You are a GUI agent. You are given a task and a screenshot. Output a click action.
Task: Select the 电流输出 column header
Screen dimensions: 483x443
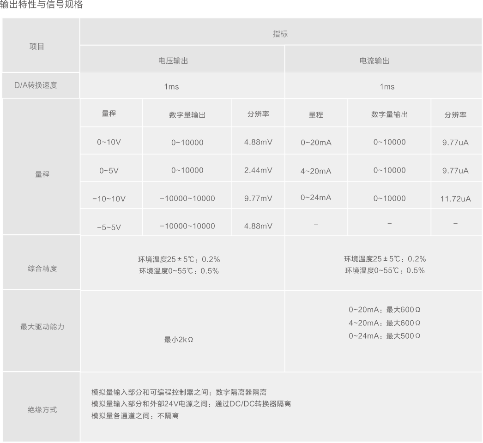coord(374,61)
